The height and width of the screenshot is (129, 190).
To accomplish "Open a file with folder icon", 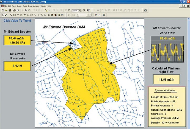I will (x=6, y=10).
